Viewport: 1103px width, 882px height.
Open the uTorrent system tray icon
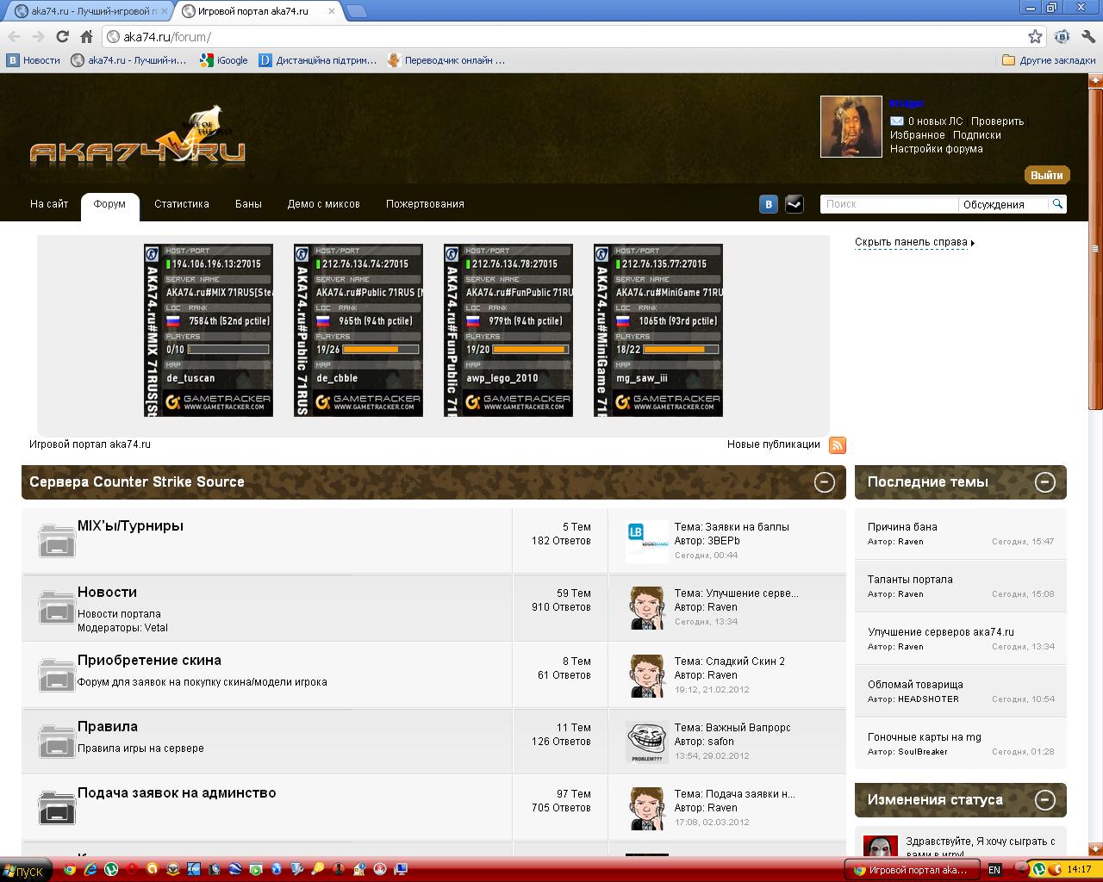[x=1040, y=869]
